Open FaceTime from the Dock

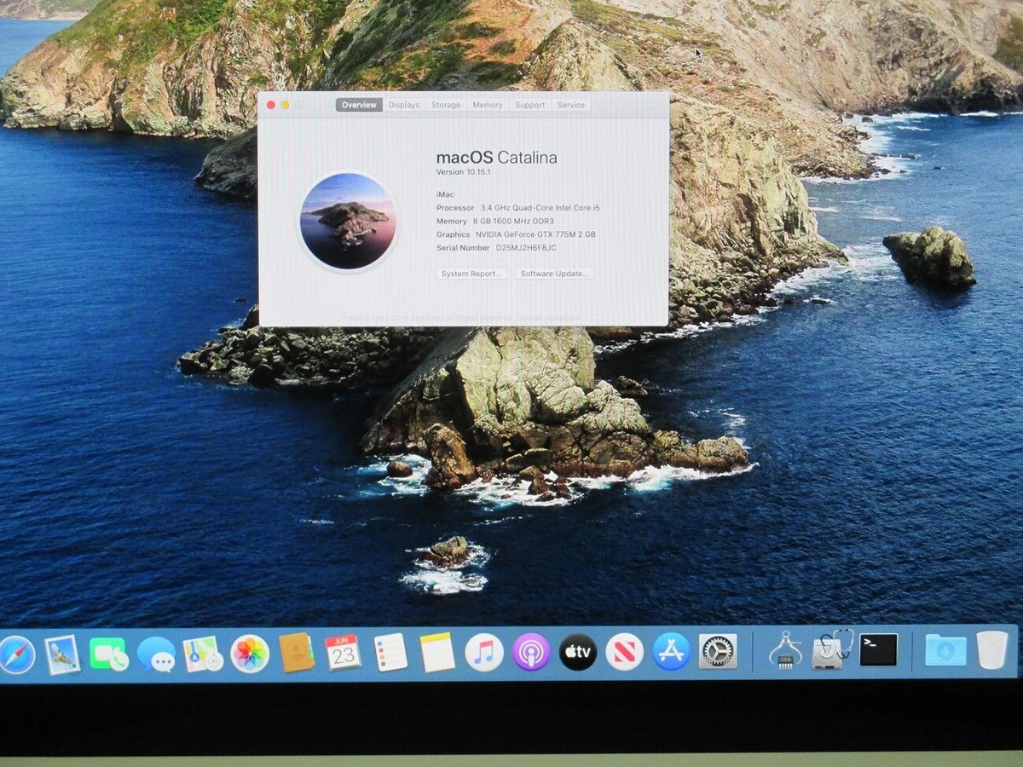108,655
